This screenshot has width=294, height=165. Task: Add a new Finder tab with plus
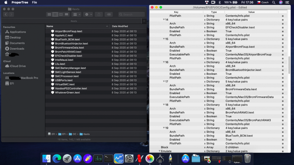click(144, 21)
